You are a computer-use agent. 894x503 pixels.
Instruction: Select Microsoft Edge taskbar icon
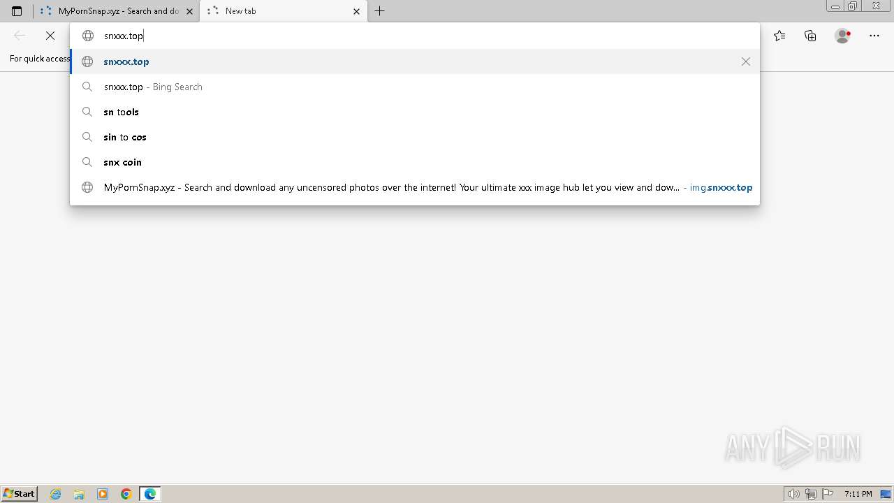click(x=150, y=494)
